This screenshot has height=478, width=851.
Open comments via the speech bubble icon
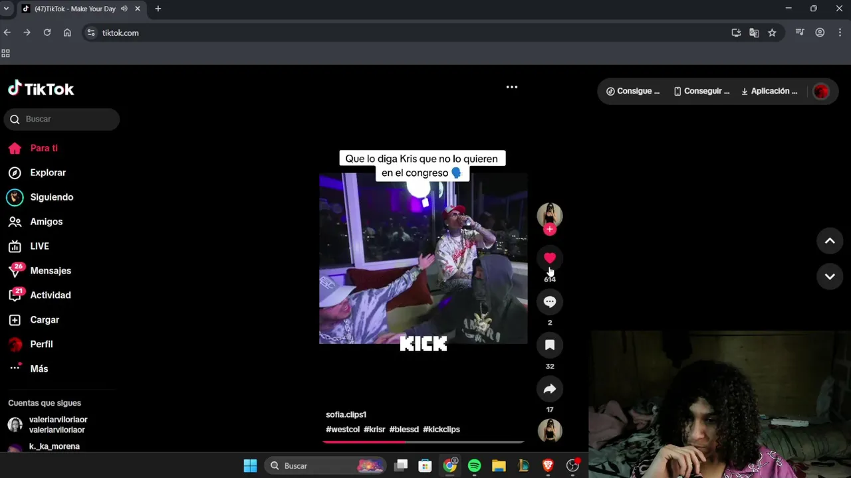coord(549,301)
